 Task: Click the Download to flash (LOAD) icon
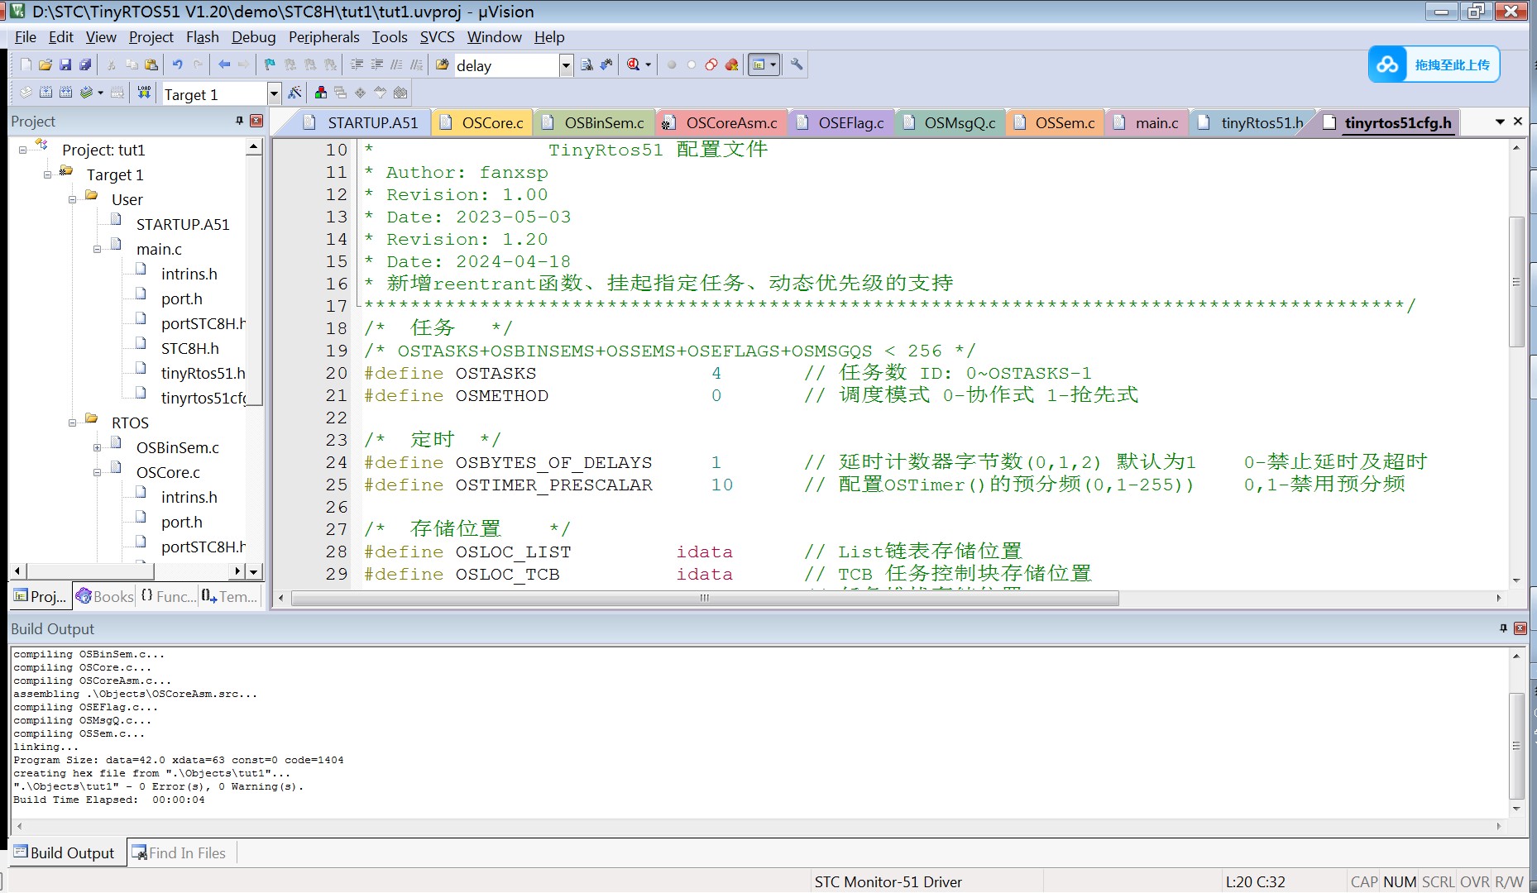pyautogui.click(x=144, y=93)
